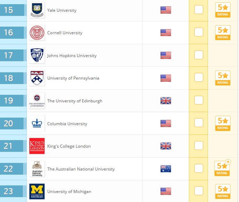
Task: Click the Columbia University crown logo
Action: 37,123
